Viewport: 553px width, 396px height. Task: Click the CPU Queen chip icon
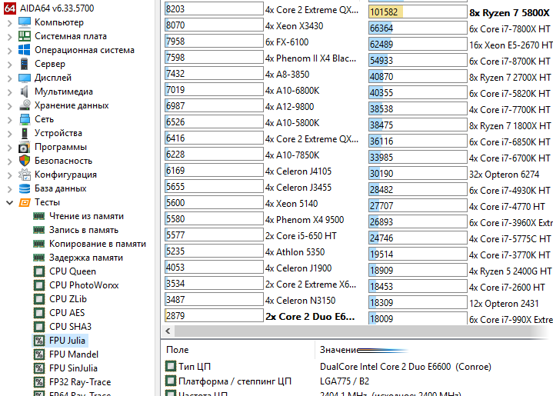click(39, 271)
